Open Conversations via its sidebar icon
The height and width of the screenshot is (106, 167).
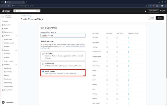click(x=3, y=90)
